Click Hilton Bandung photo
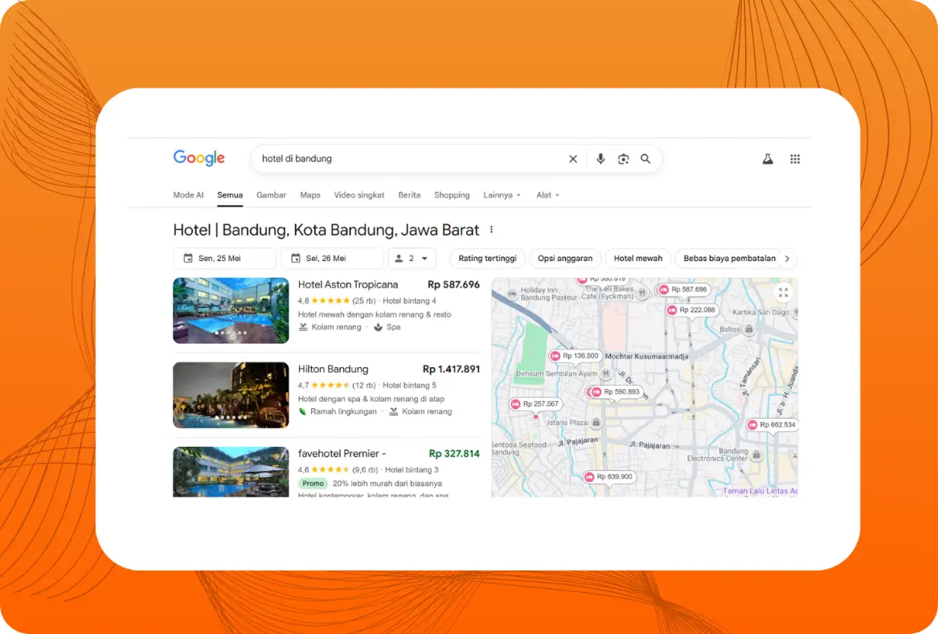This screenshot has width=938, height=634. [231, 395]
